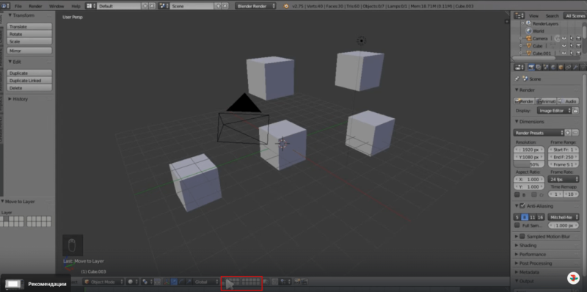
Task: Enable the Border render checkbox
Action: click(517, 195)
